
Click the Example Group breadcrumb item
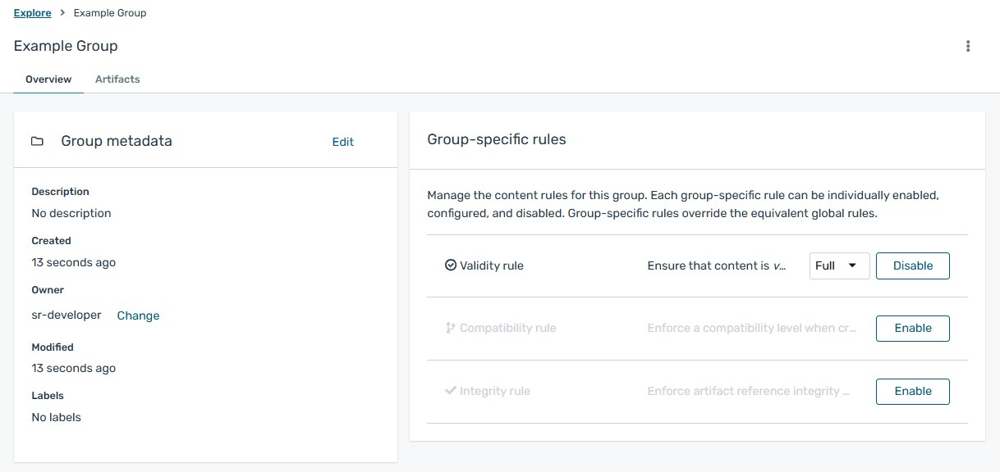coord(109,12)
